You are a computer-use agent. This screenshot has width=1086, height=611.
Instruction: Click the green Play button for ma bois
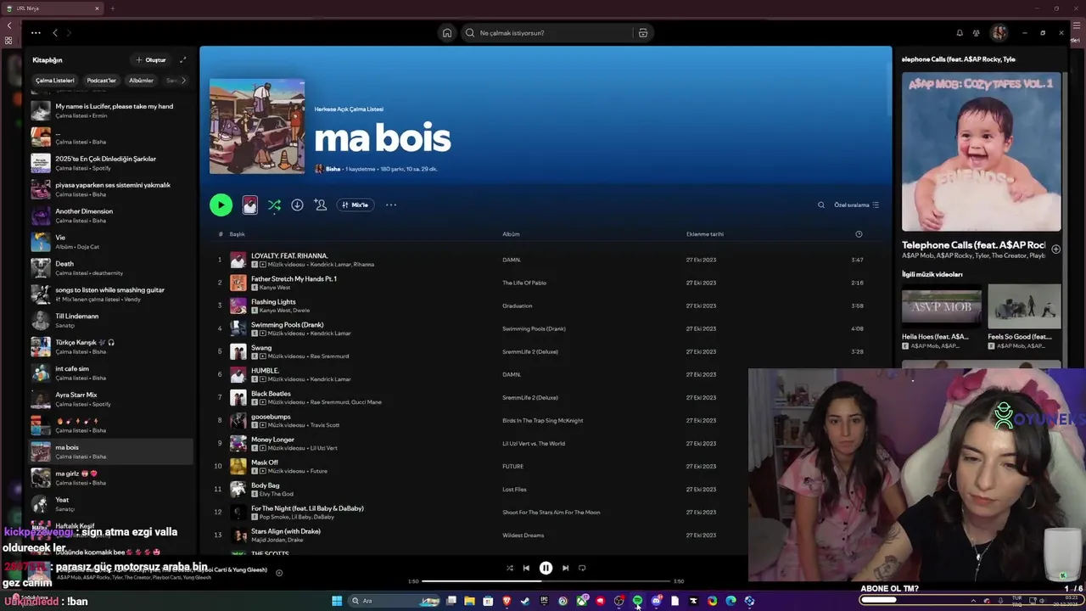(x=221, y=205)
